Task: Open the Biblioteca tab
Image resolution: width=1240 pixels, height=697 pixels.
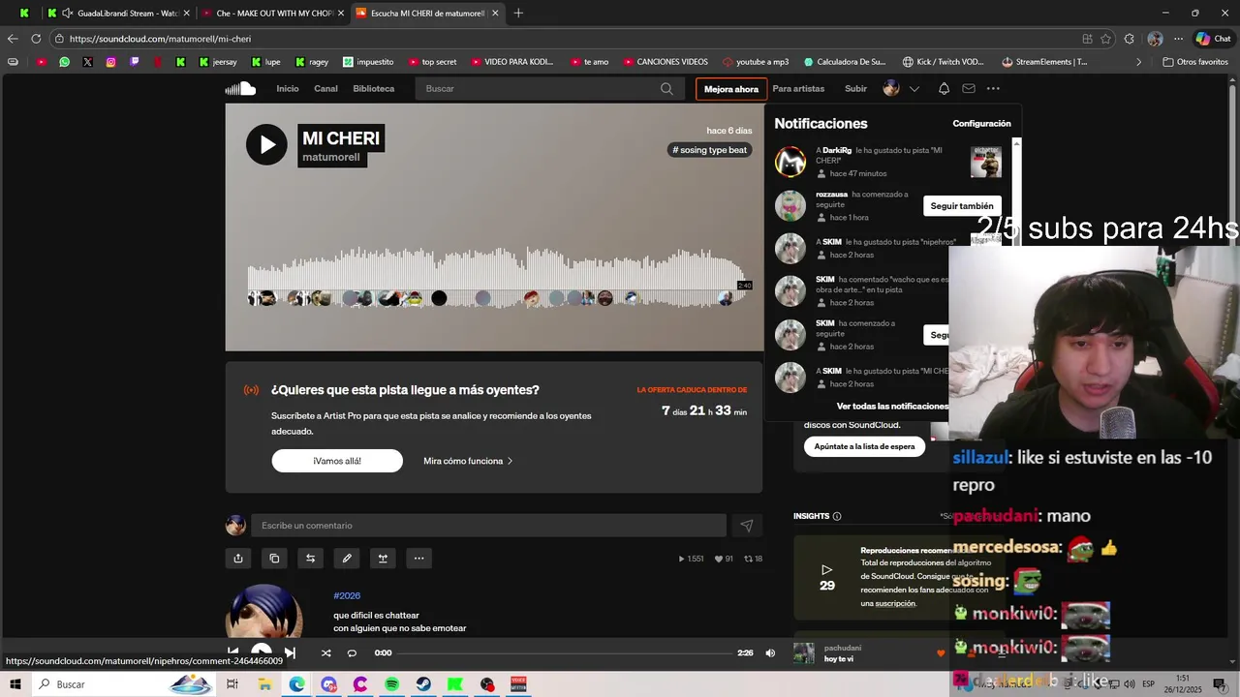Action: point(374,88)
